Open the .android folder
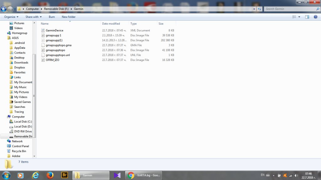This screenshot has height=180, width=321. (x=19, y=42)
